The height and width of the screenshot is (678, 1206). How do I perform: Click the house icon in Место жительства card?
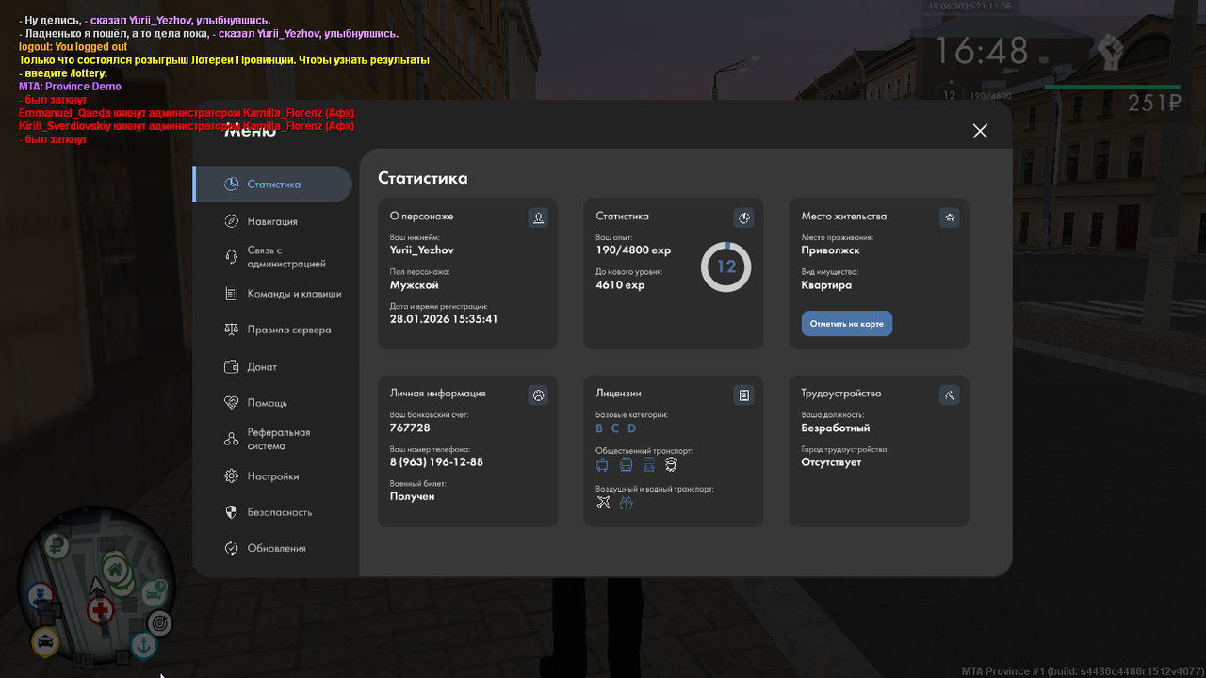click(950, 218)
